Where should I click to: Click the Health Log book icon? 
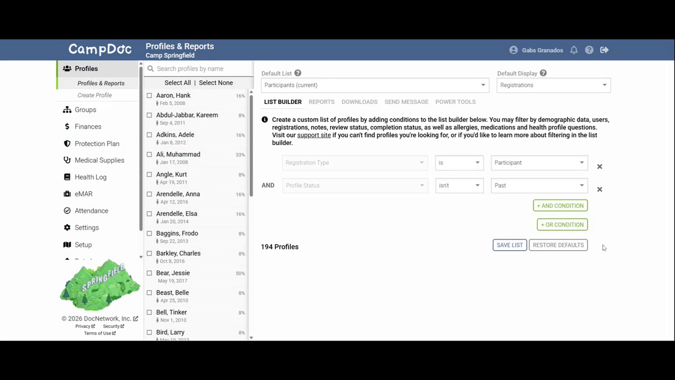click(x=67, y=177)
